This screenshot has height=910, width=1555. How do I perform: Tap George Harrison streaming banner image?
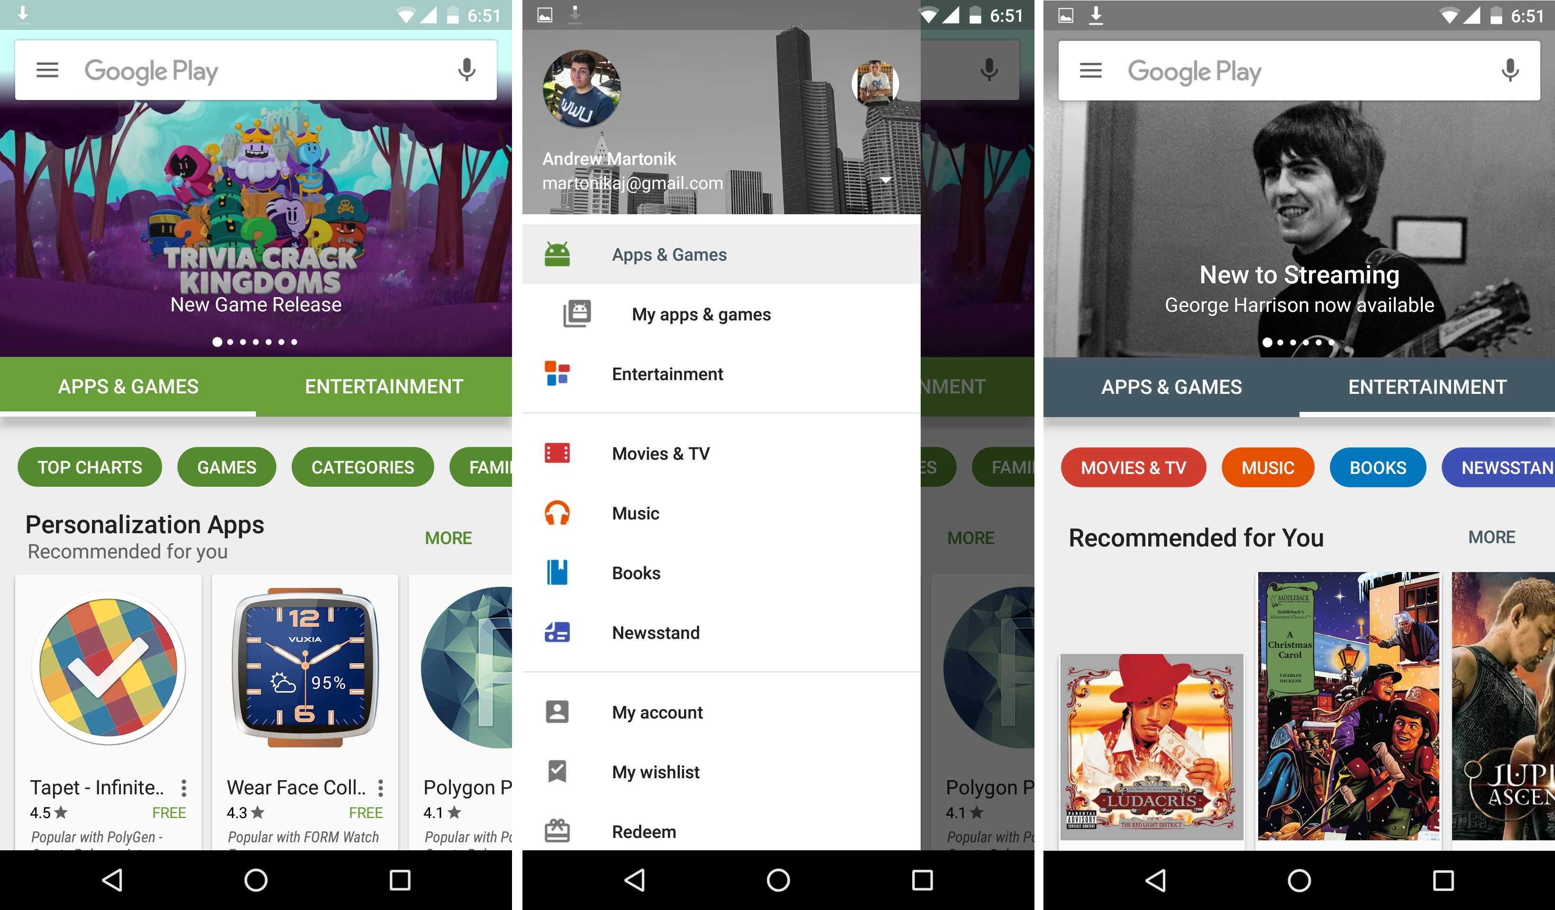(1296, 233)
